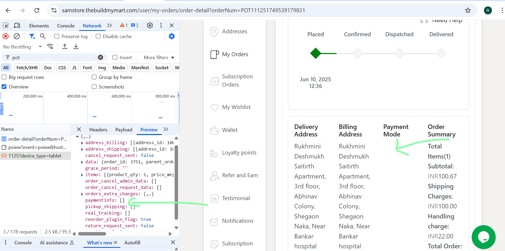Click the browser forward arrow

coord(22,10)
